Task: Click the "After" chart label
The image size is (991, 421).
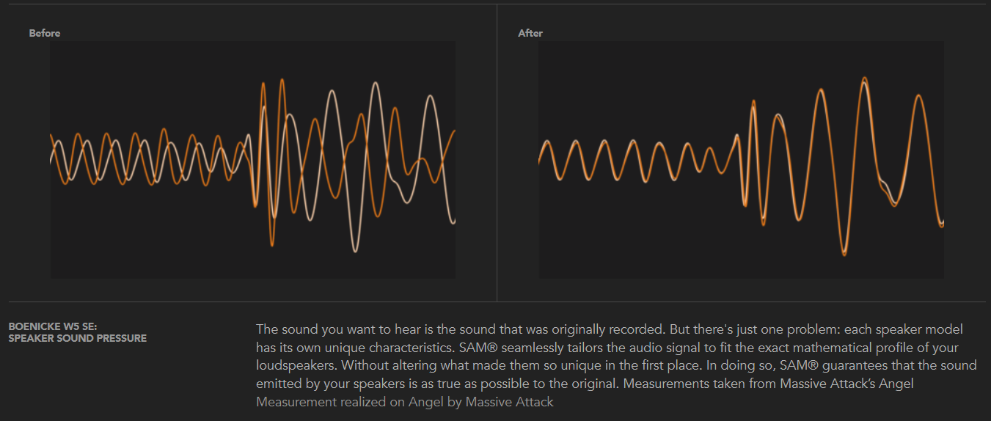Action: coord(530,33)
